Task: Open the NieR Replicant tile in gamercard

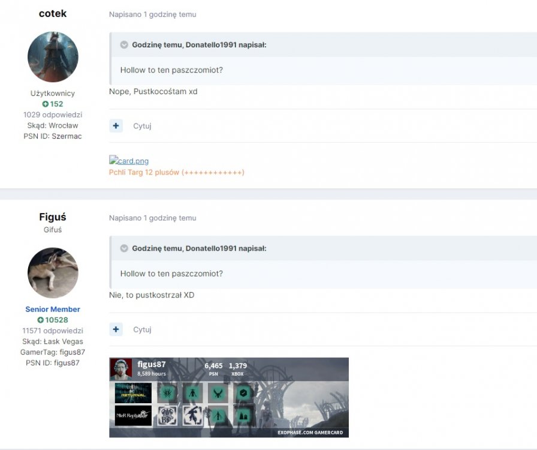Action: pyautogui.click(x=133, y=415)
